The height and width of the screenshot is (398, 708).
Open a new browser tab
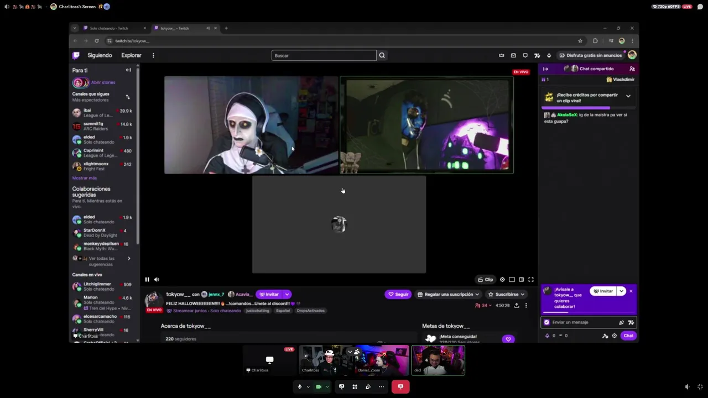point(226,28)
